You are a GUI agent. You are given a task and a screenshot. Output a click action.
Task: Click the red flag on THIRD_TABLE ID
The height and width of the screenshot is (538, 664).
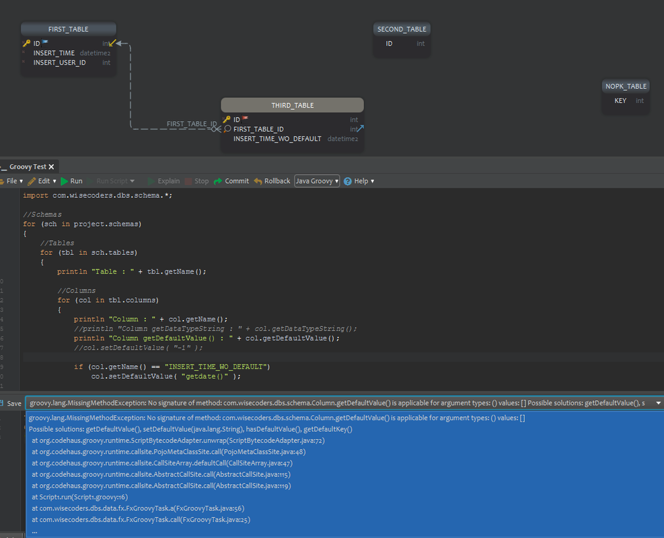tap(245, 118)
